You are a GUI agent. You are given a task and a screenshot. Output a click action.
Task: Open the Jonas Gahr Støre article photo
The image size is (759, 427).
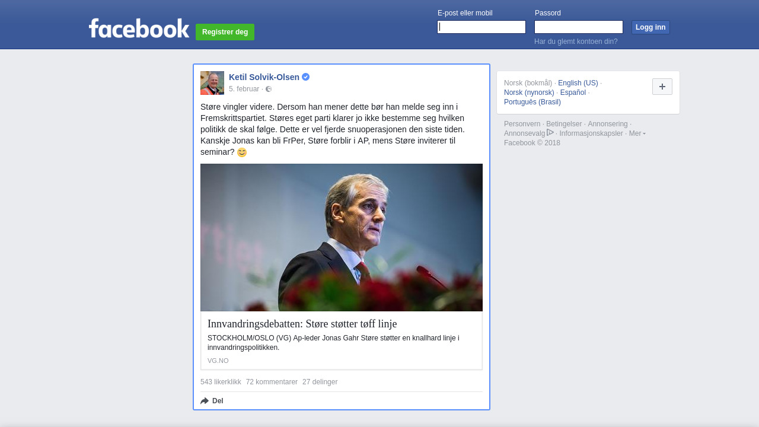pyautogui.click(x=342, y=237)
